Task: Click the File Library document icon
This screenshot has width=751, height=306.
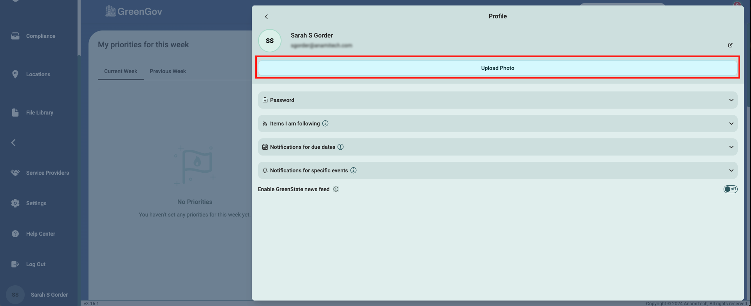Action: pos(15,113)
